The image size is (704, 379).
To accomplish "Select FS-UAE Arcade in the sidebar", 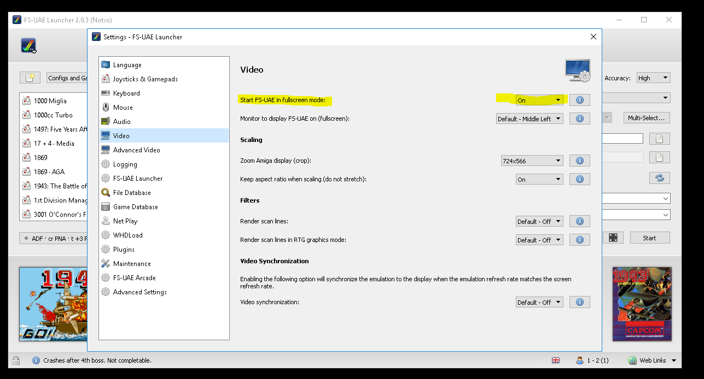I will 164,278.
